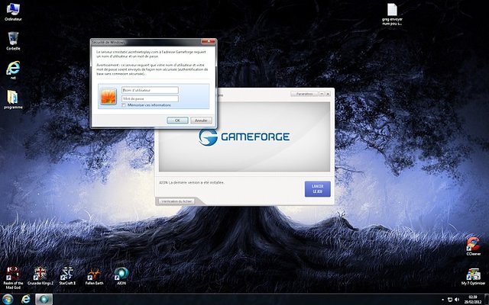Select the Vérification du fichier tab

point(176,201)
